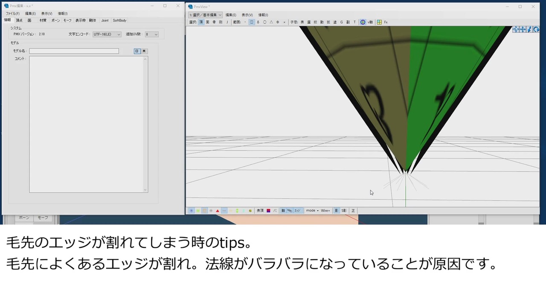This screenshot has width=546, height=307.
Task: Click the Fx effects button
Action: [386, 22]
